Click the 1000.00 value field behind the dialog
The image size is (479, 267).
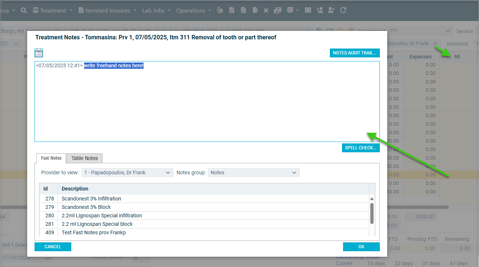pyautogui.click(x=420, y=217)
